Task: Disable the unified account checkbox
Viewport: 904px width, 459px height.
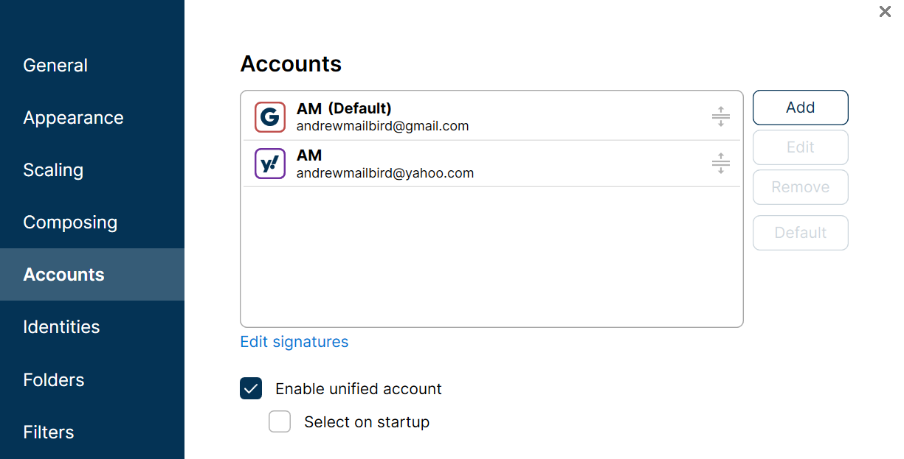Action: click(250, 388)
